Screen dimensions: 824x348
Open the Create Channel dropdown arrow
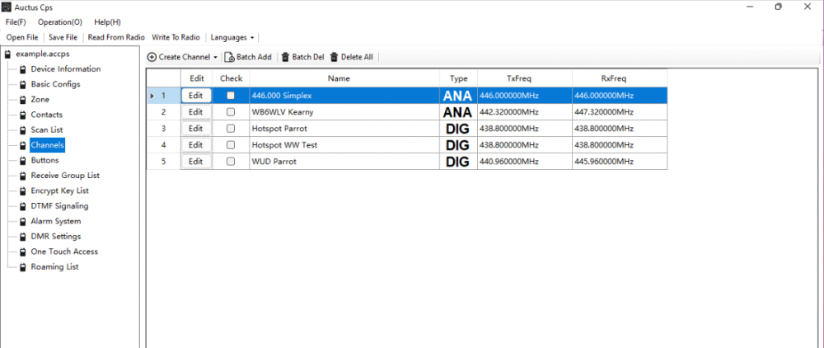pos(215,58)
